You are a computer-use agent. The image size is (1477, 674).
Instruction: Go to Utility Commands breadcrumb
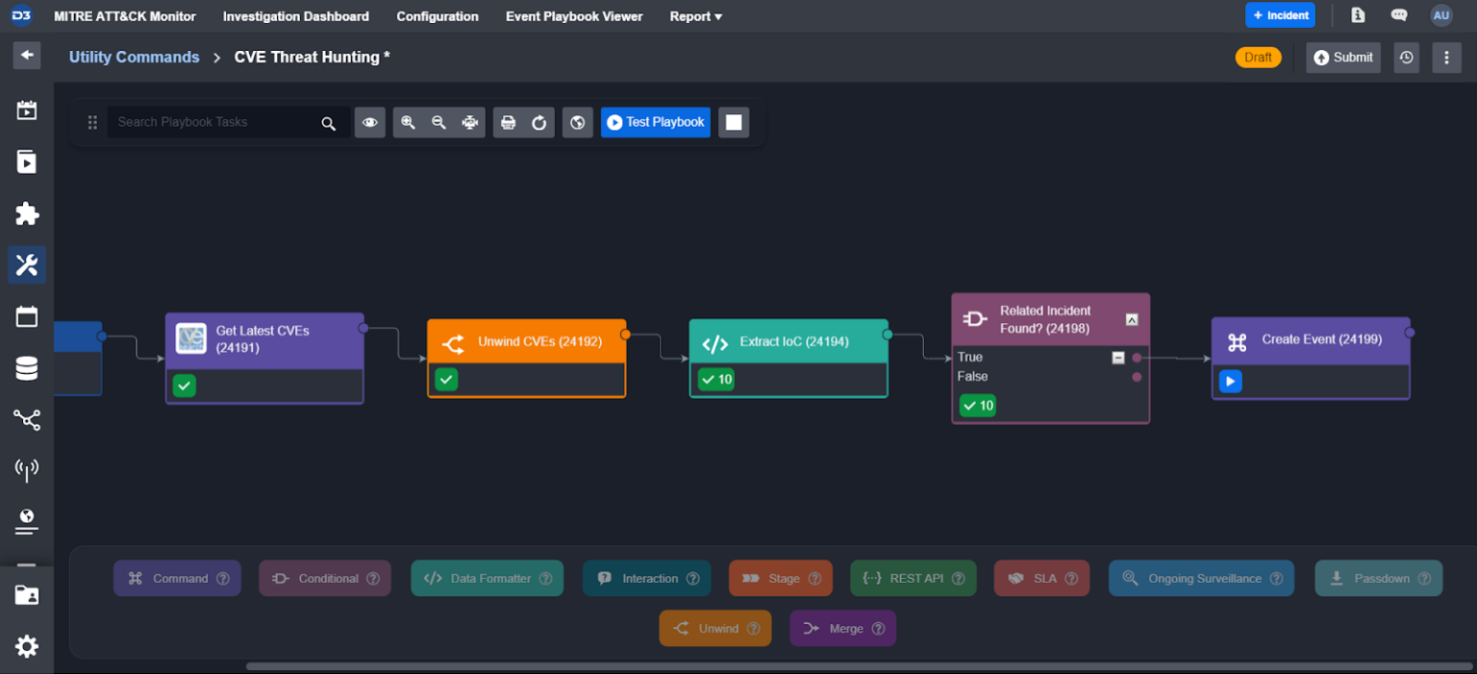(135, 57)
